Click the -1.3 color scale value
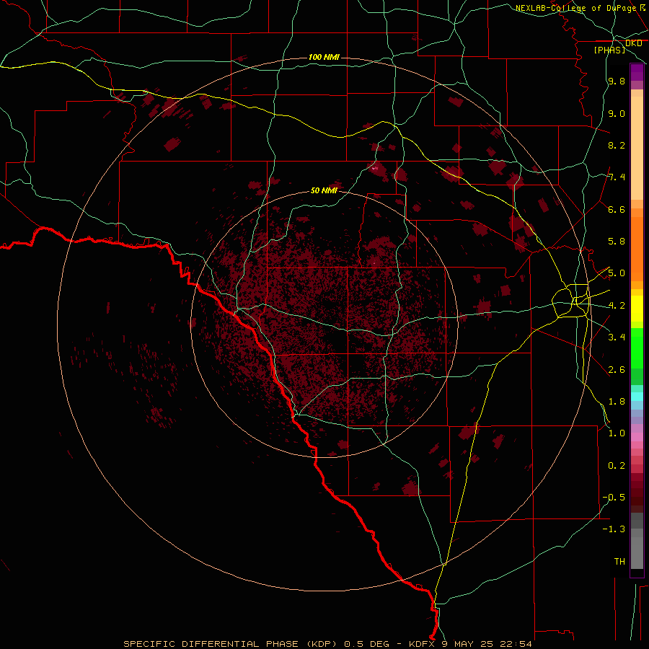649x649 pixels. click(614, 529)
